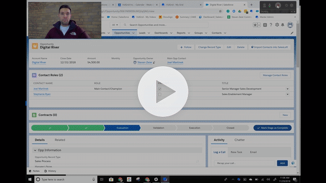Open row actions dropdown for Stephanie Ryan
326x183 pixels.
[x=287, y=94]
